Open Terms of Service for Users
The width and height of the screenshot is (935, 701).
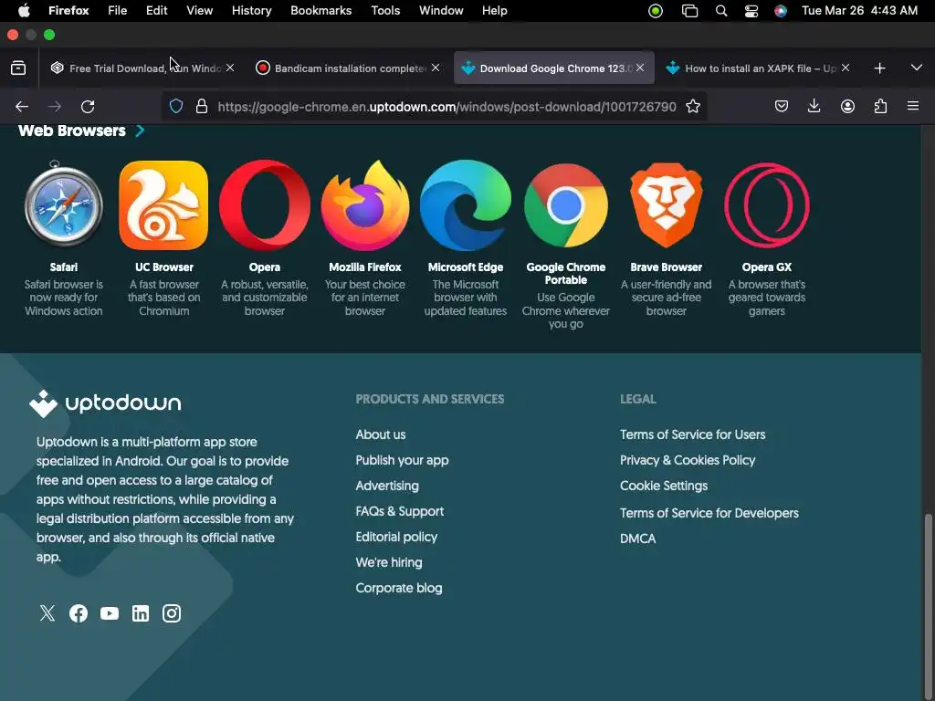[692, 434]
